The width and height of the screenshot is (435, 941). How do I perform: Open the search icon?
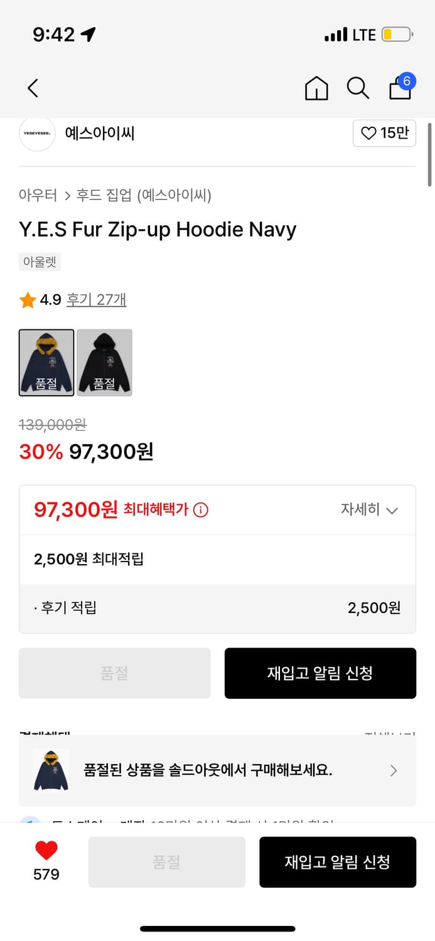[x=358, y=88]
